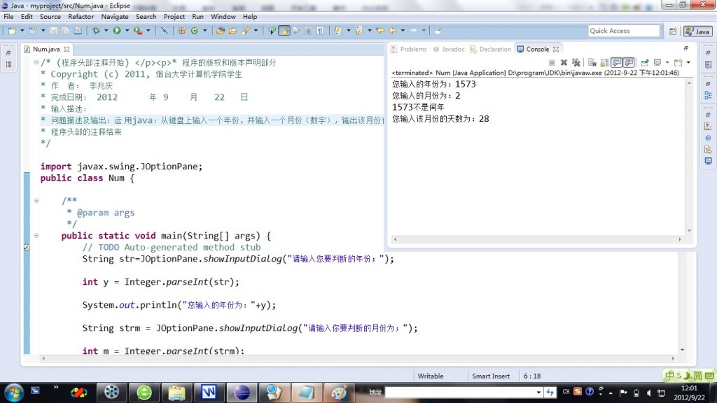Open the Run button dropdown arrow
Screen dimensions: 717x403
click(127, 31)
